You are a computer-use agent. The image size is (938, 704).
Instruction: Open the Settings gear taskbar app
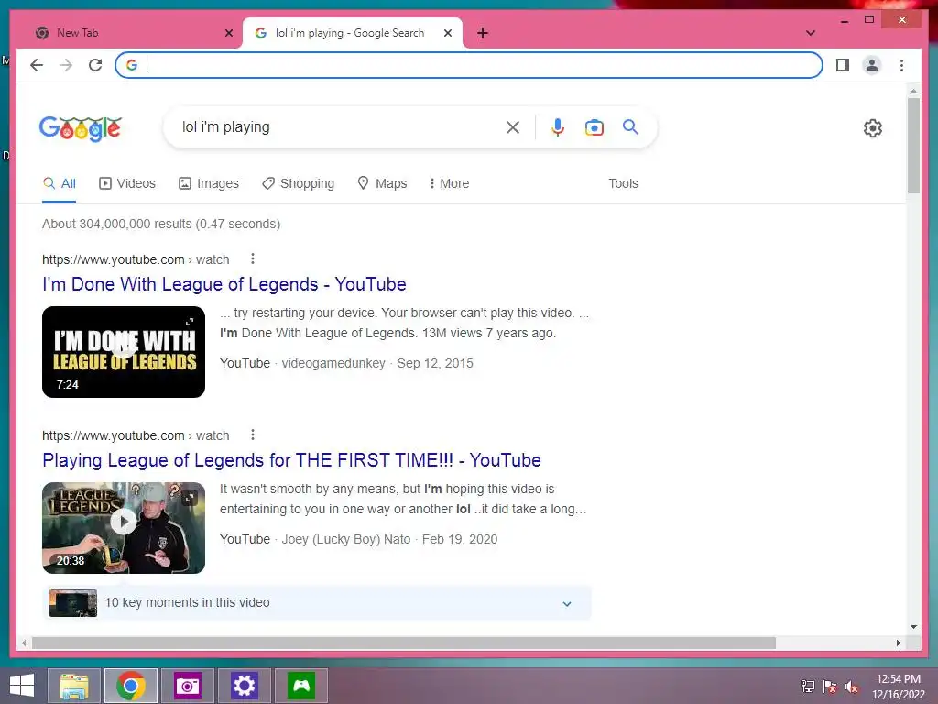click(x=244, y=686)
